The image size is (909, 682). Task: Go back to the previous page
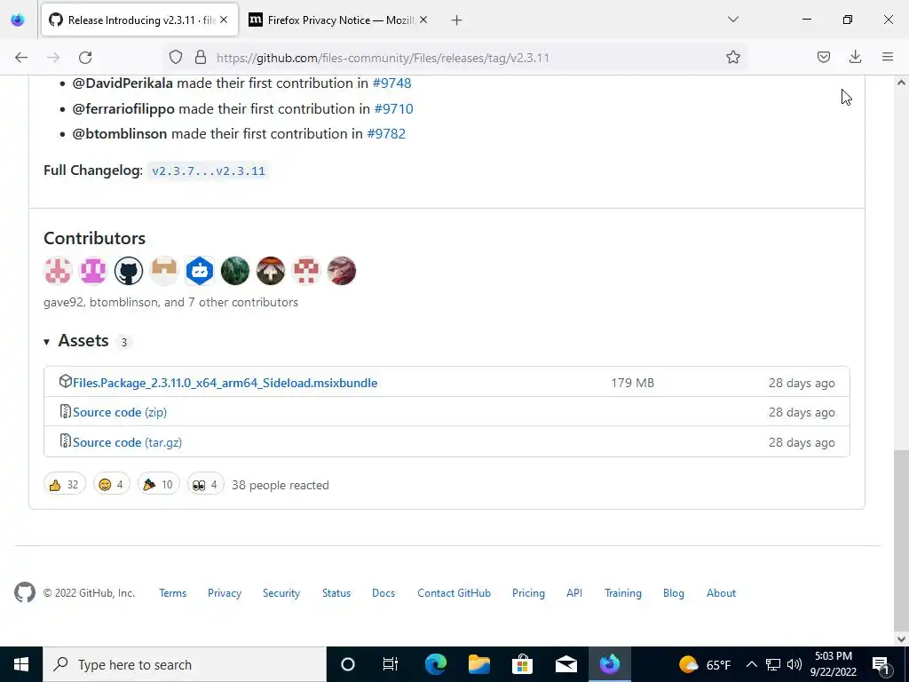[x=21, y=58]
